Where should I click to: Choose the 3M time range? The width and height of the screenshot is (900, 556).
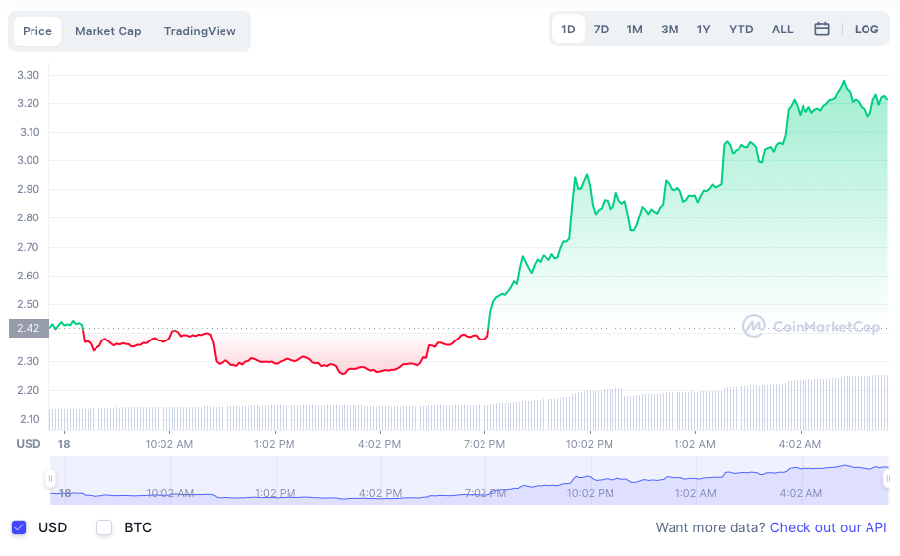click(x=670, y=30)
